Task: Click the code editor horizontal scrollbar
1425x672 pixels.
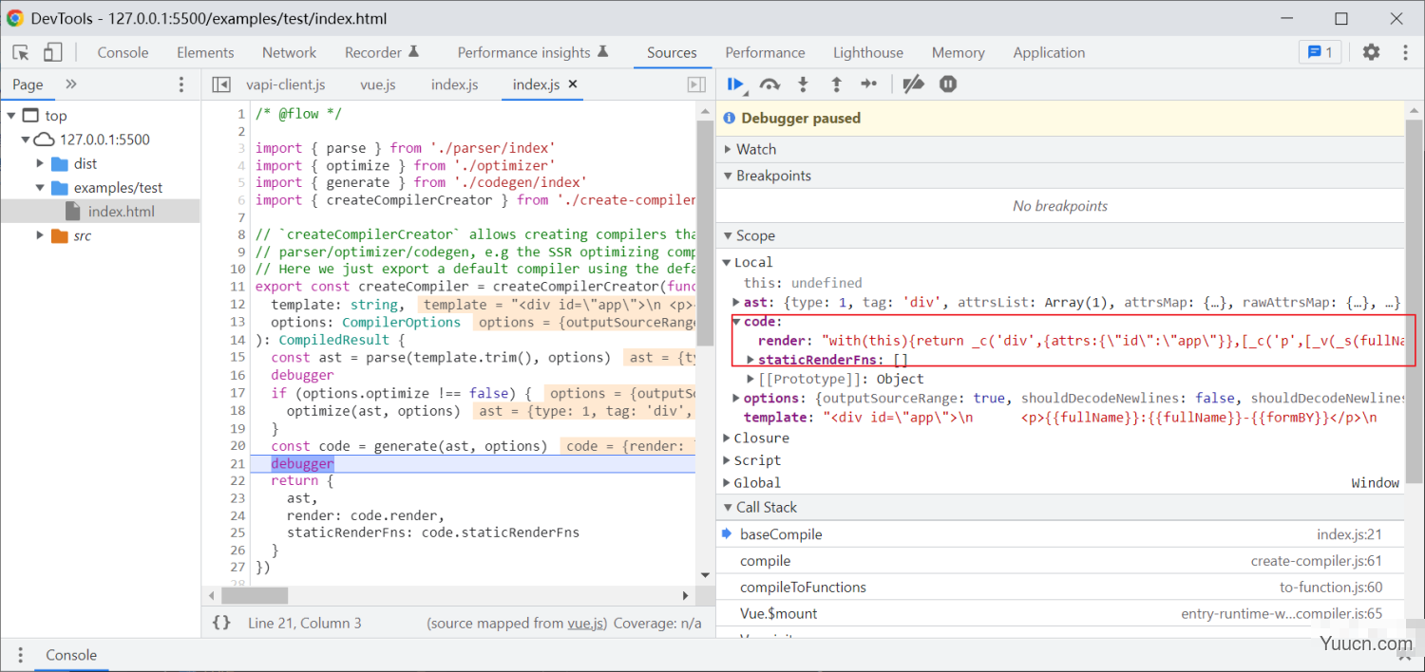Action: pyautogui.click(x=255, y=596)
